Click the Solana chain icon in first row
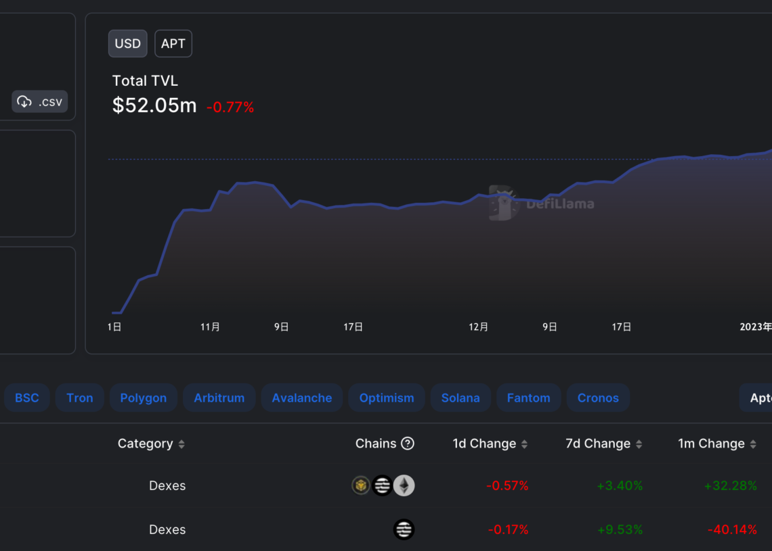The image size is (772, 551). [382, 485]
